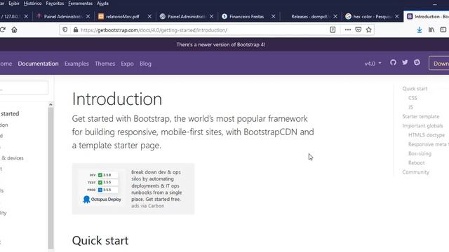Toggle the sidebar icon in Firefox toolbar

443,29
